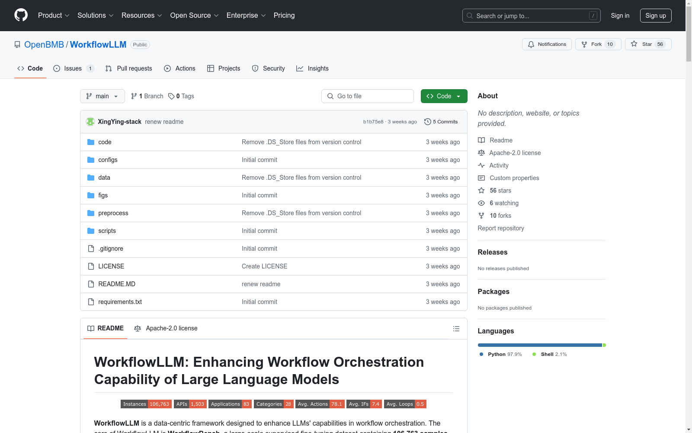Switch to the Pull requests tab
The image size is (692, 433).
[129, 68]
